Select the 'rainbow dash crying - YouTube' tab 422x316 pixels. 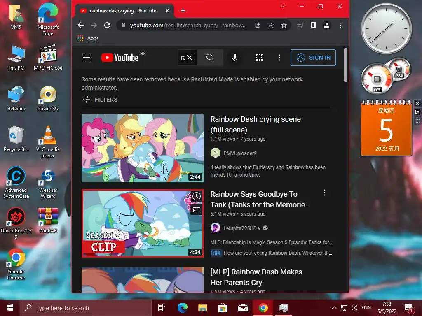tap(124, 11)
